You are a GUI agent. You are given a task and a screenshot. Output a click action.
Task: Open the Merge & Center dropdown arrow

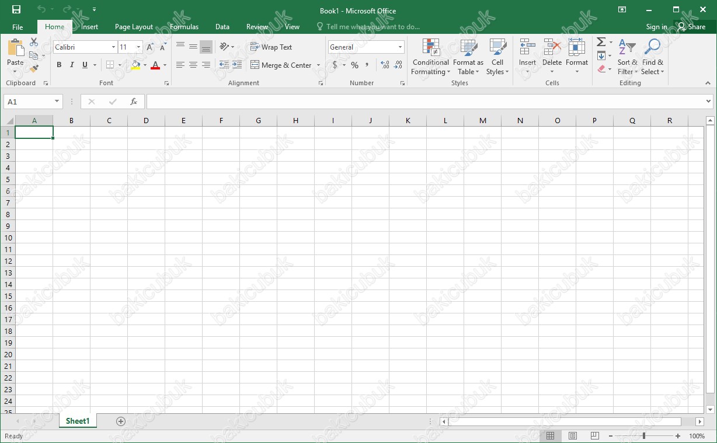pyautogui.click(x=318, y=65)
